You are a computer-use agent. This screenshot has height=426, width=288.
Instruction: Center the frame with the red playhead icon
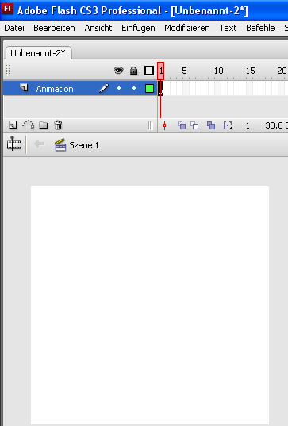click(x=164, y=125)
